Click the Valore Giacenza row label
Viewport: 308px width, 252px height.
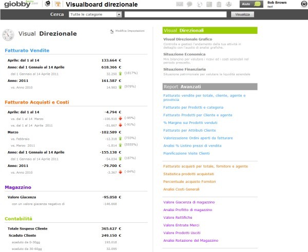point(22,197)
